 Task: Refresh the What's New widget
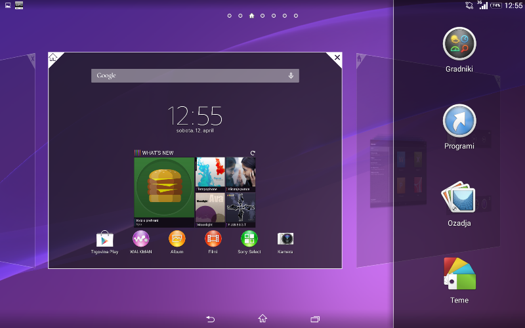[253, 153]
